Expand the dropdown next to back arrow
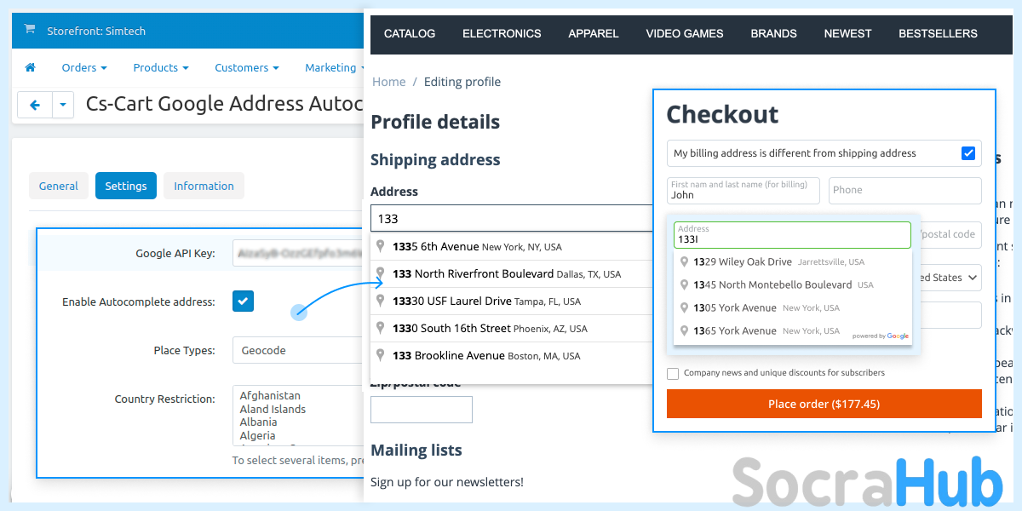1022x511 pixels. pos(64,105)
